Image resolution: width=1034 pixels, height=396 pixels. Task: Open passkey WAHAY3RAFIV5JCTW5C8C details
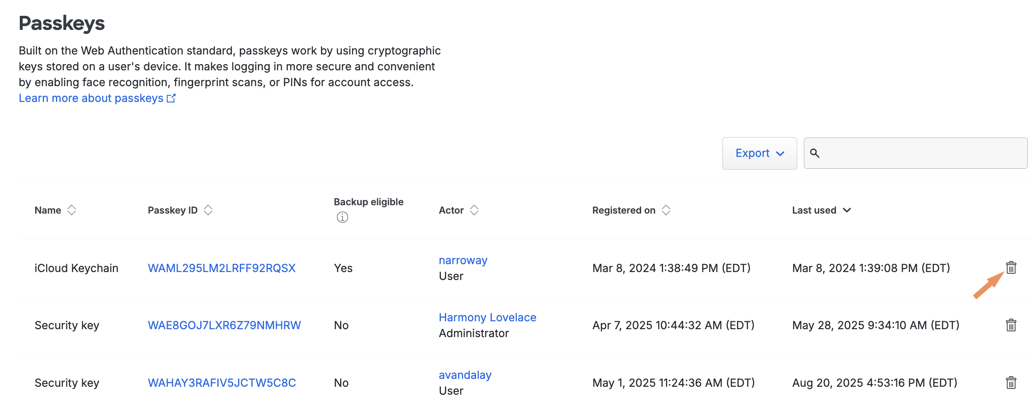221,383
